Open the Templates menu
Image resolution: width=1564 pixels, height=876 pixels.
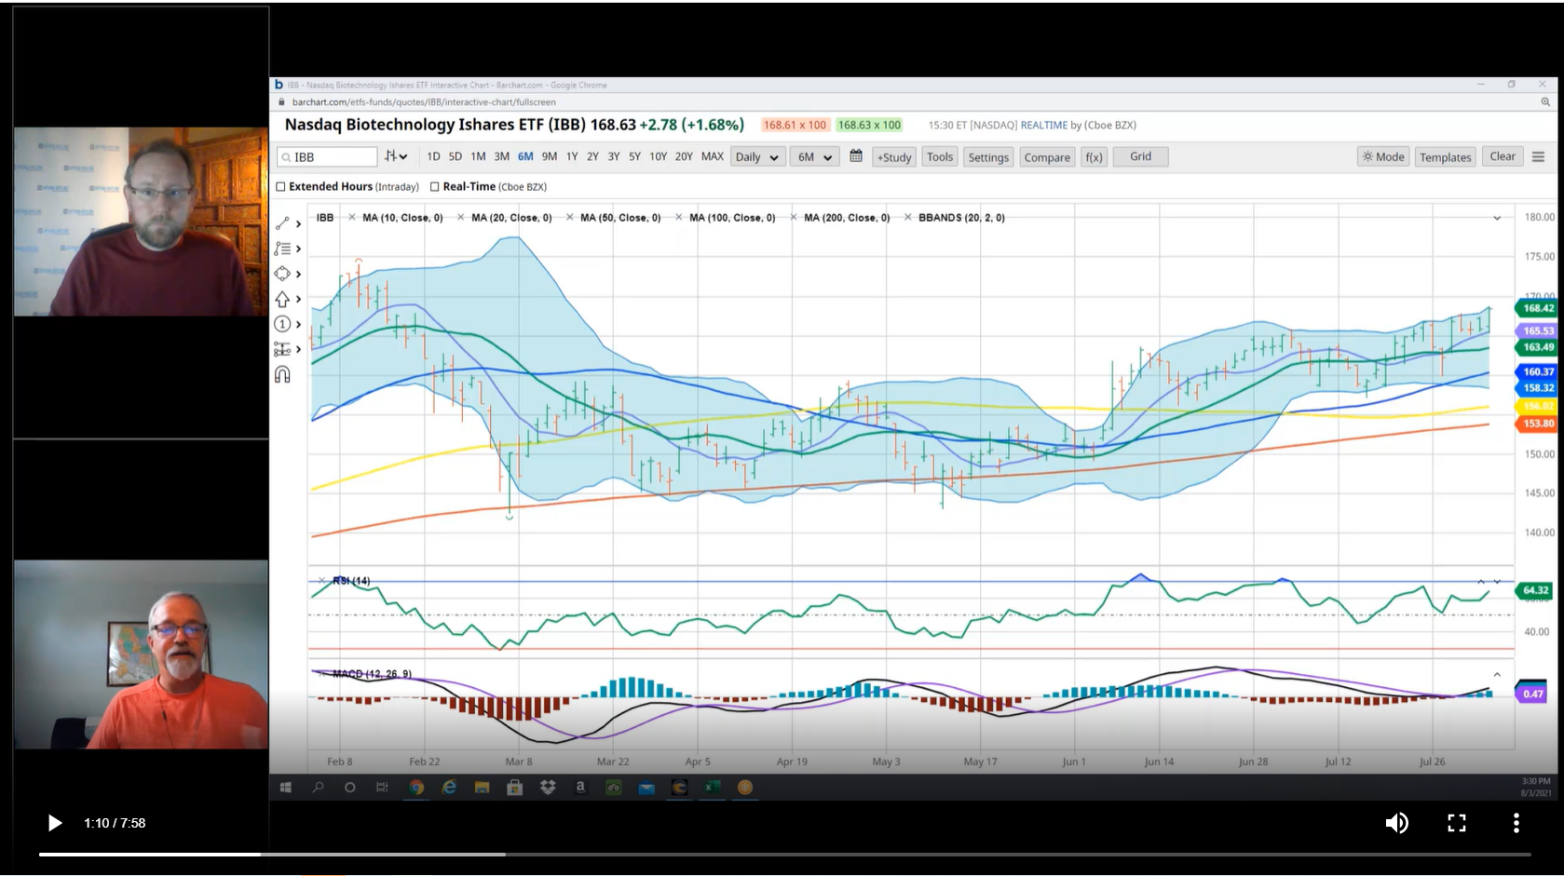[x=1446, y=157]
